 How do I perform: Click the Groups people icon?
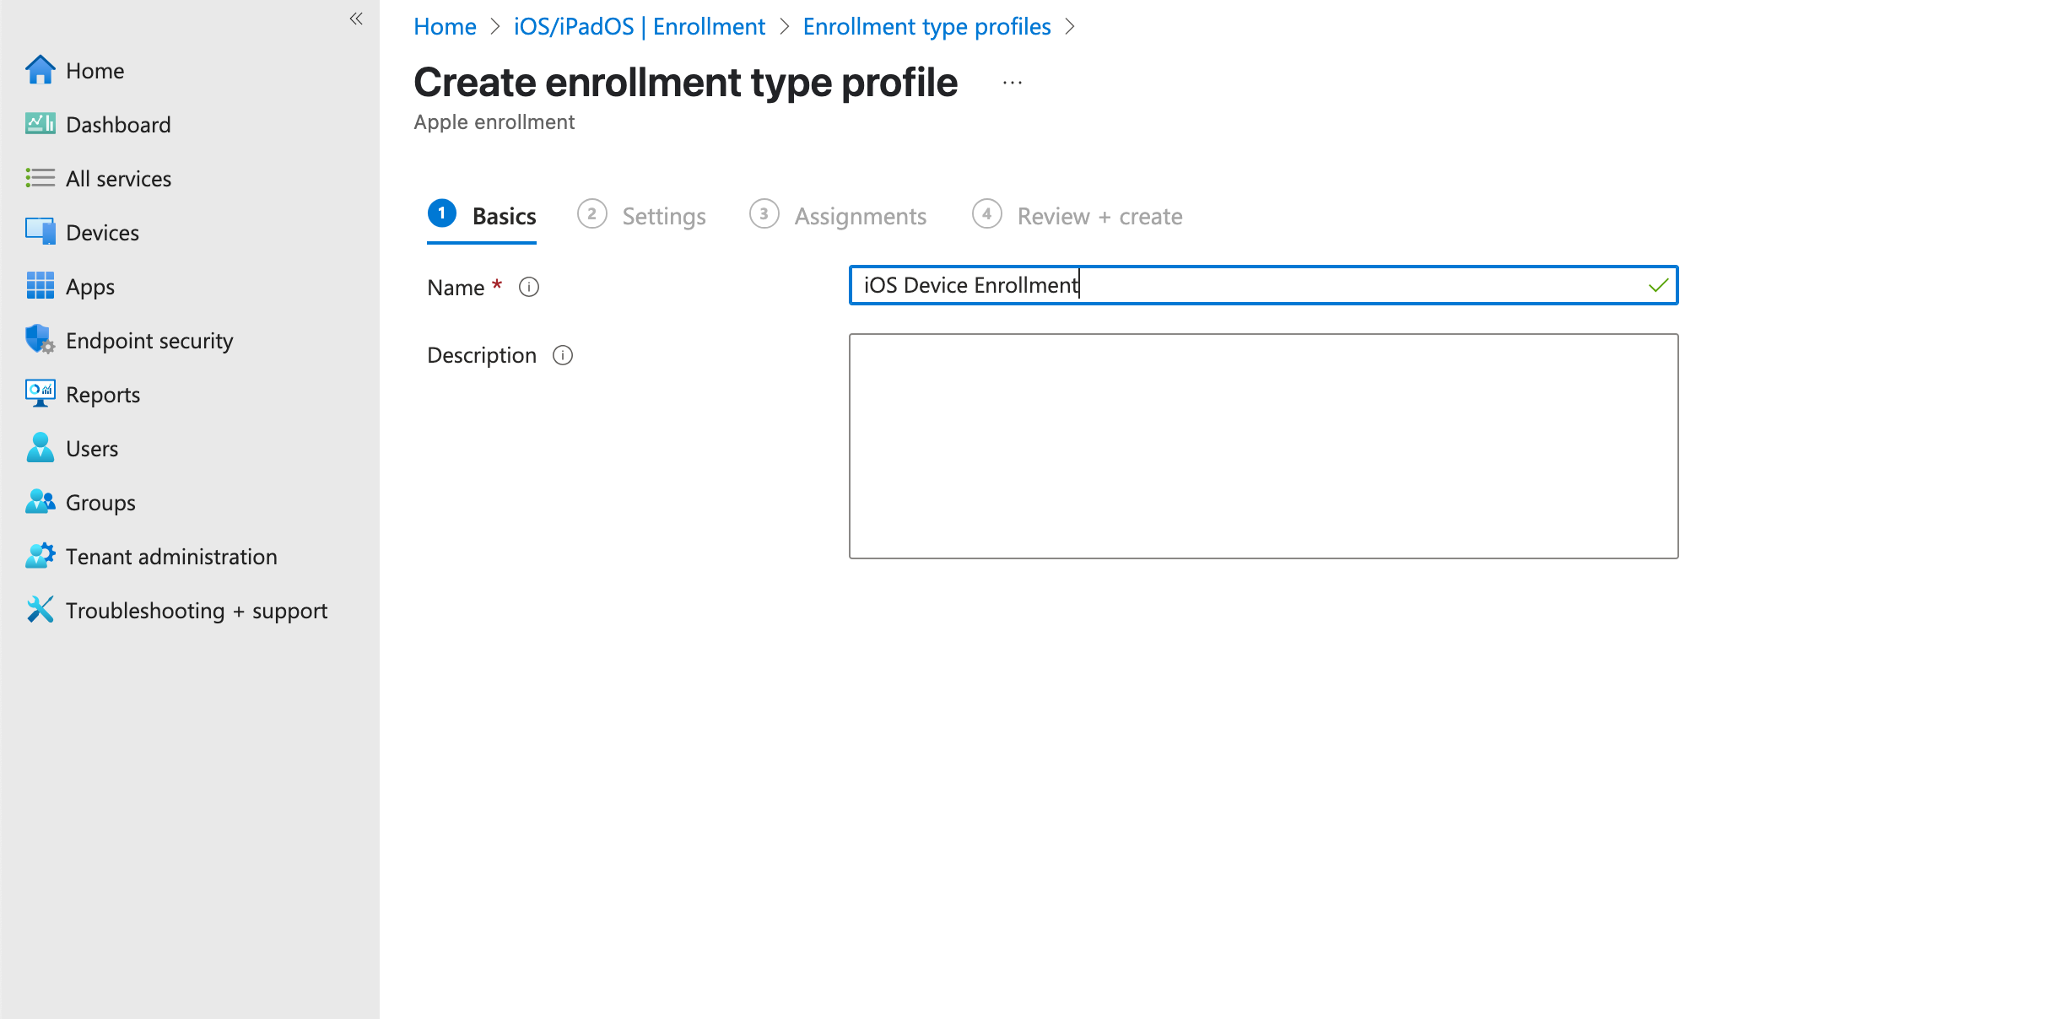(40, 502)
